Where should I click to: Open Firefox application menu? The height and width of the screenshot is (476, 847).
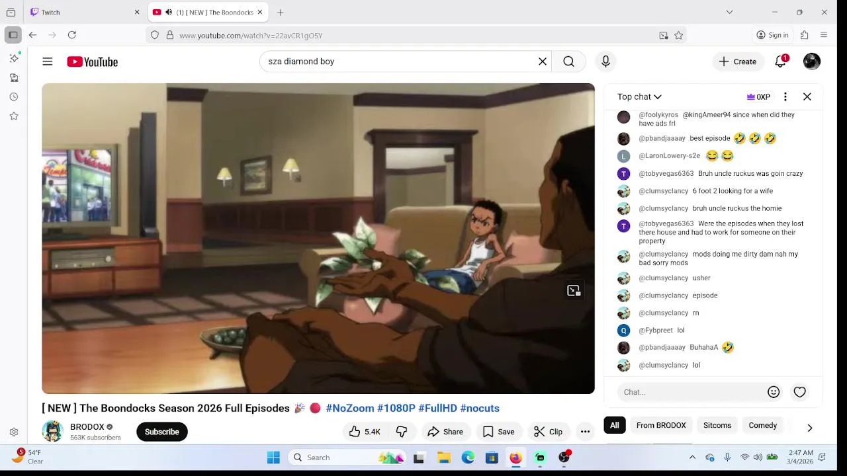pos(824,35)
